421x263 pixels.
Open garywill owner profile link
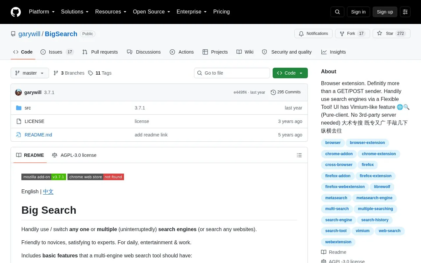pyautogui.click(x=29, y=34)
